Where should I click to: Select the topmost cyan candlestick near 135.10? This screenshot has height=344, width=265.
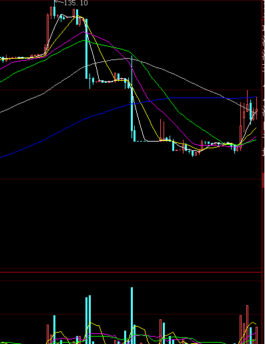(55, 9)
